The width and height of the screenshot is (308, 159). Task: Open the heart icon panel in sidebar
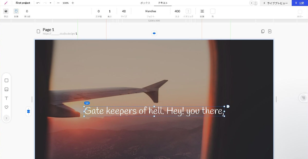[6, 107]
